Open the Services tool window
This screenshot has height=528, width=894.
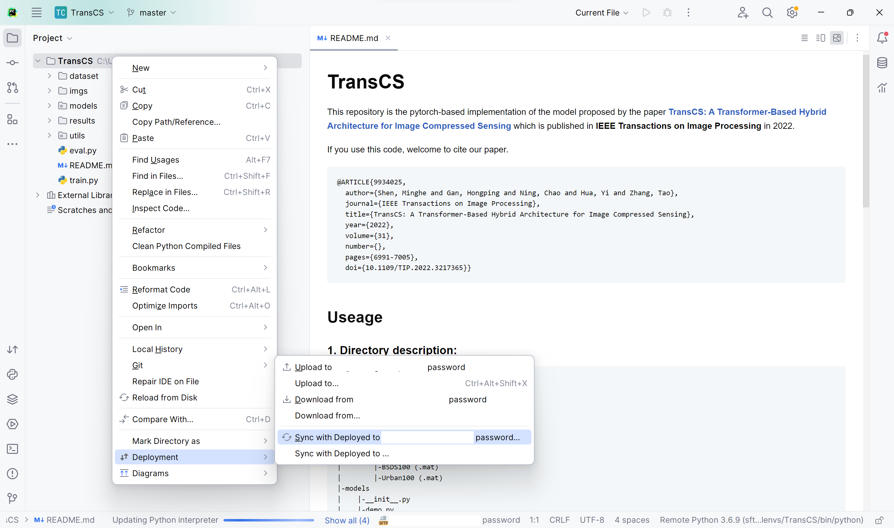(12, 424)
